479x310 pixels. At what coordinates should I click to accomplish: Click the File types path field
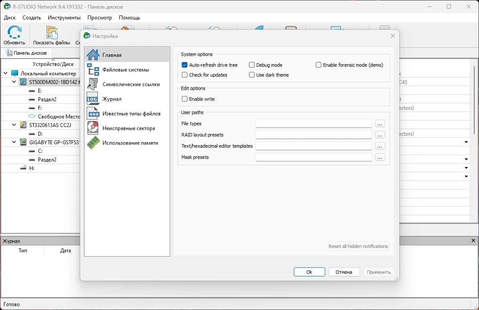314,124
